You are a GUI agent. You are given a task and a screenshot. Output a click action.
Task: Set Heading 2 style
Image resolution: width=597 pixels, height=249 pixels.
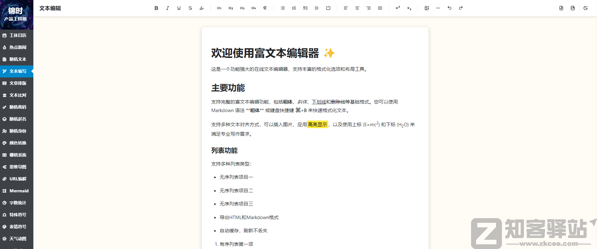(231, 8)
